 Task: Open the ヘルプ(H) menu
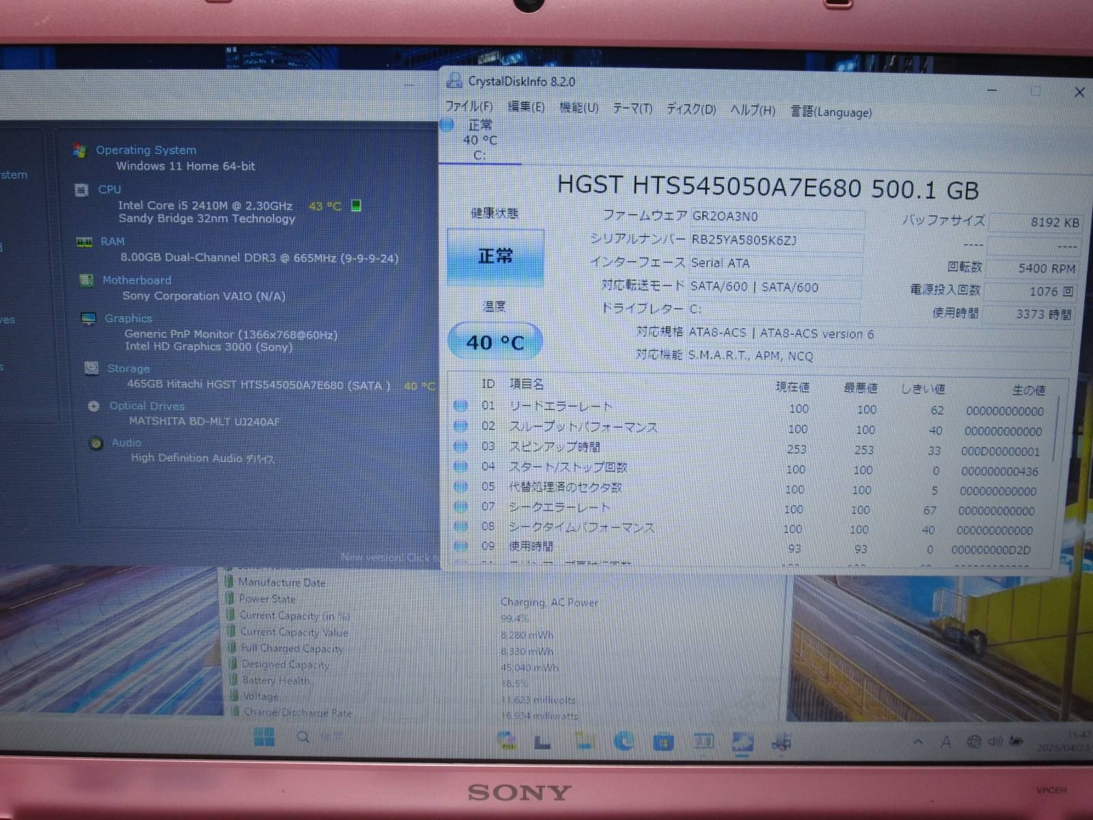click(753, 110)
